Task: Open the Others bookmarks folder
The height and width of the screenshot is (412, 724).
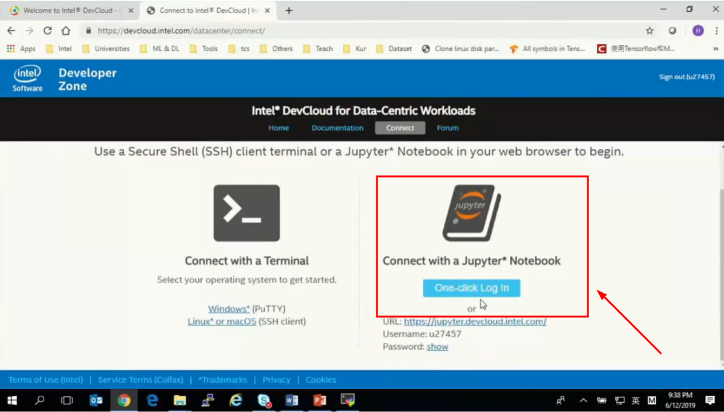Action: 276,49
